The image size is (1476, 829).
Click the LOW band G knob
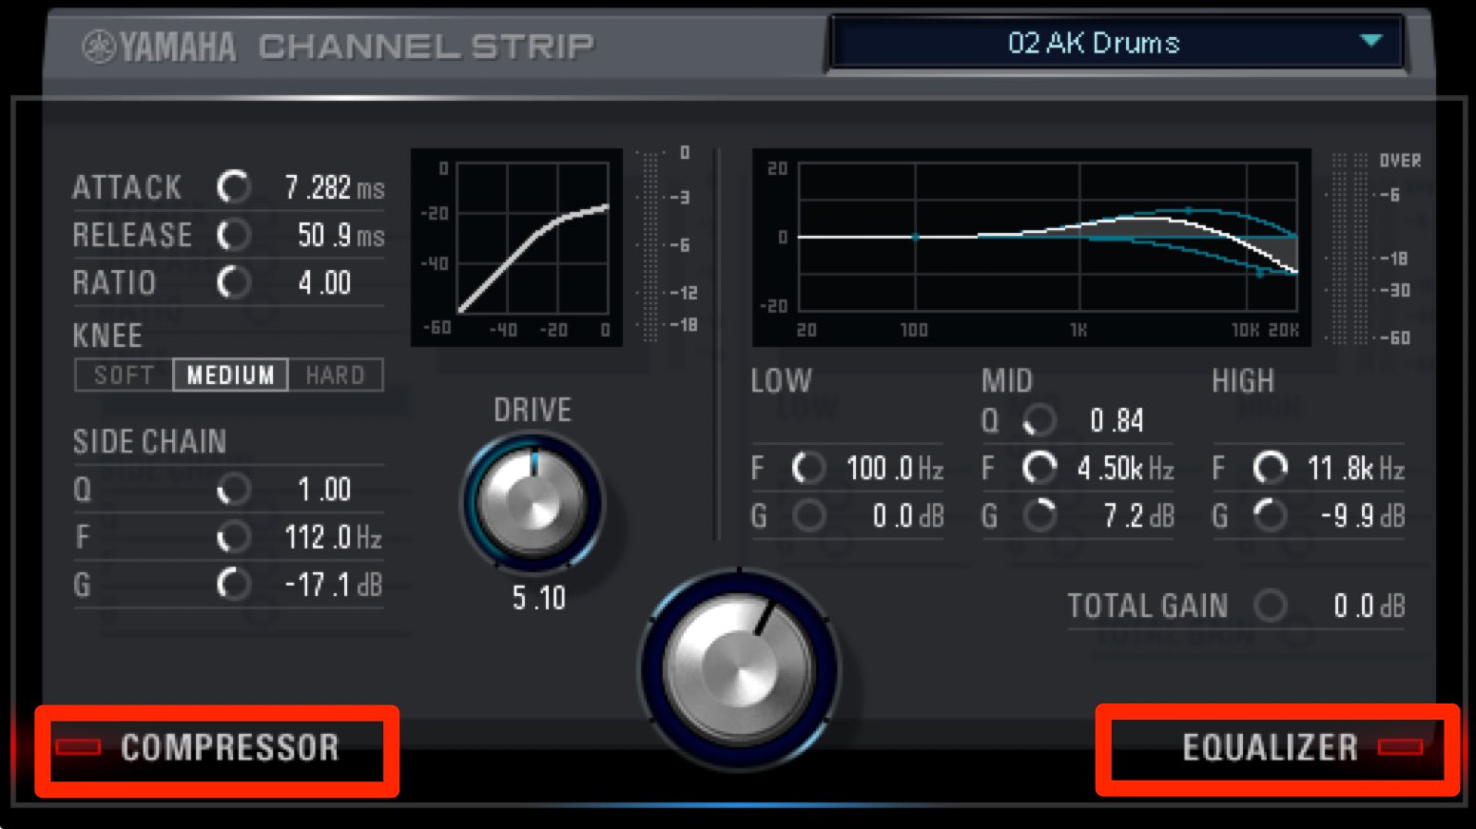(808, 515)
